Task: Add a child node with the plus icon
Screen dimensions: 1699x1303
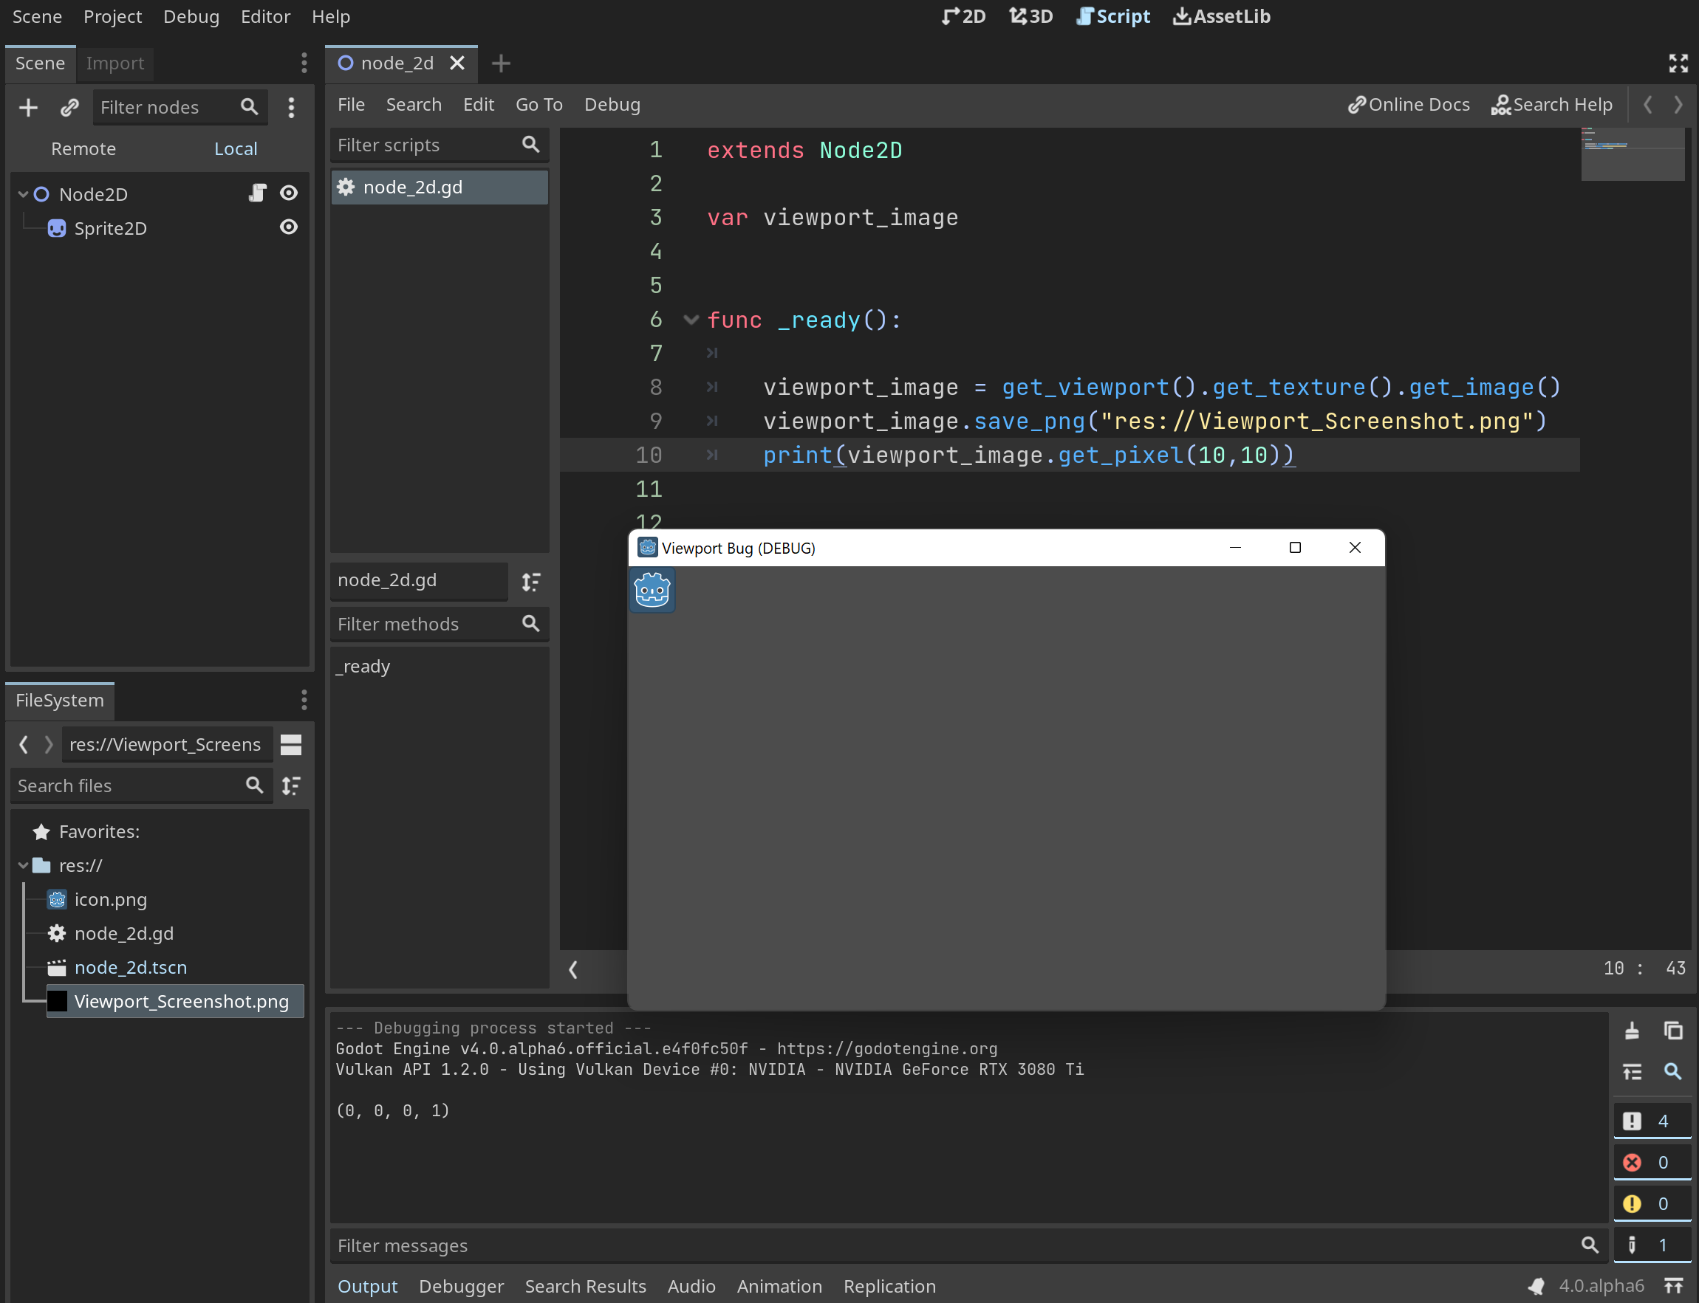Action: pos(28,107)
